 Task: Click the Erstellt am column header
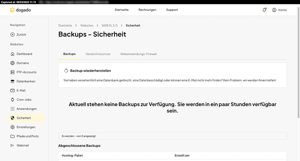click(182, 156)
